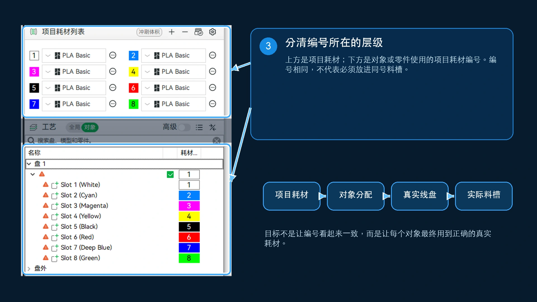Click the compare presets icon next to list icon
Viewport: 537px width, 302px height.
coord(213,127)
